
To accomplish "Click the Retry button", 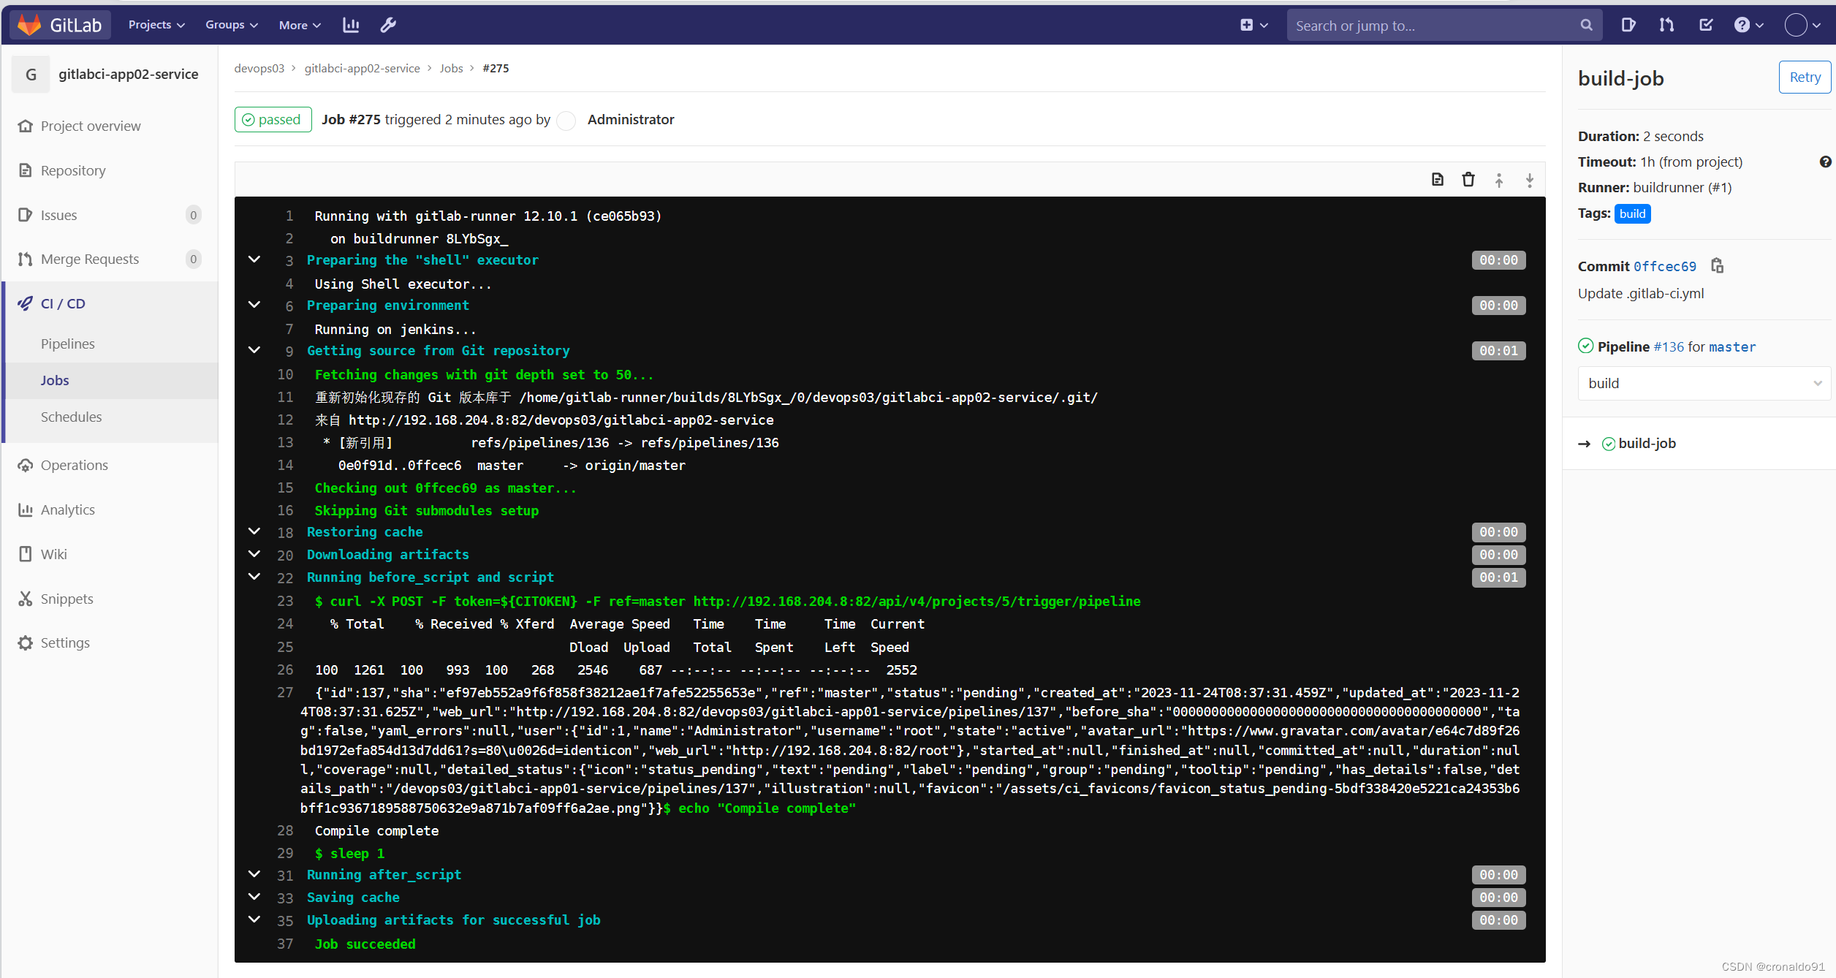I will 1805,77.
